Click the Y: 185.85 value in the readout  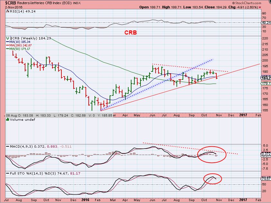[105, 115]
